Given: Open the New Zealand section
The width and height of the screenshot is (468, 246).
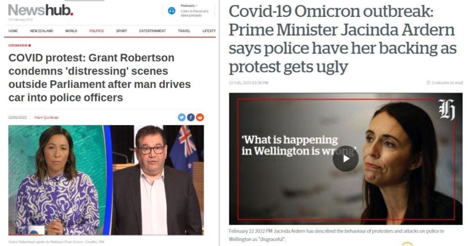Looking at the screenshot, I should pos(42,31).
